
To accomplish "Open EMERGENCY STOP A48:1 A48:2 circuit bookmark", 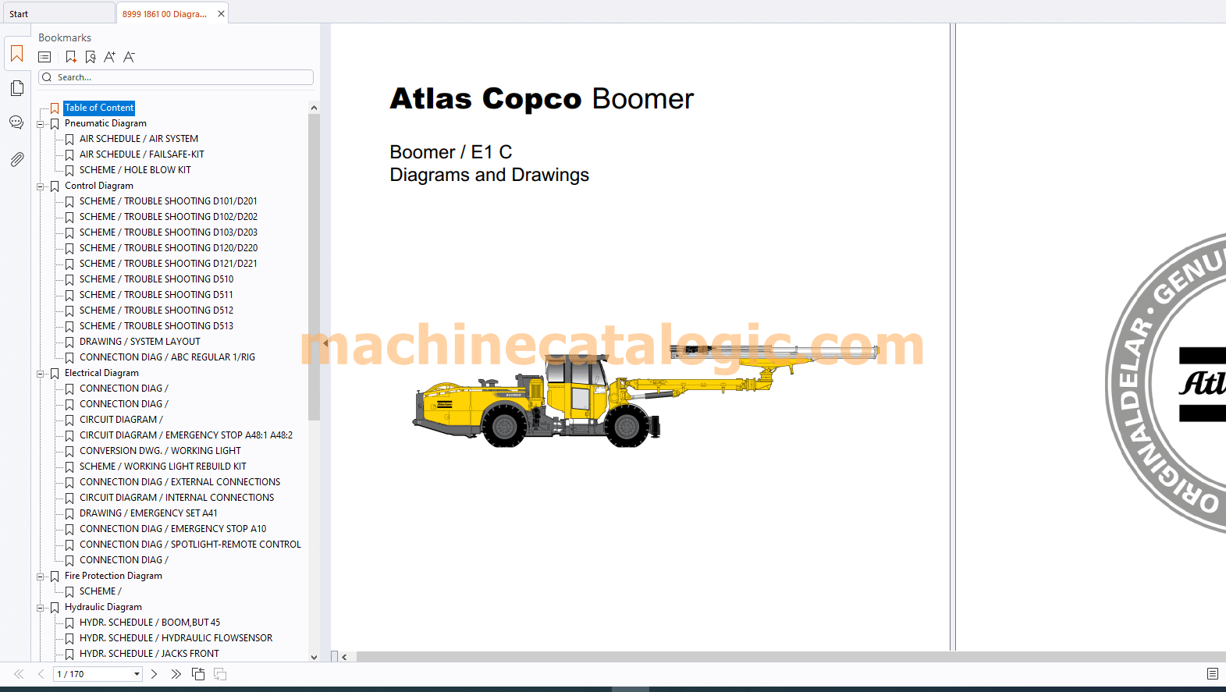I will [x=186, y=435].
